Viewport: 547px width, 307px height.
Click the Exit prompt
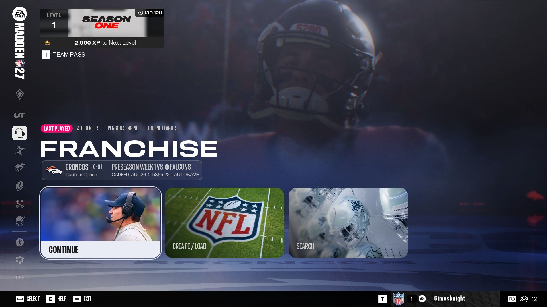point(82,299)
